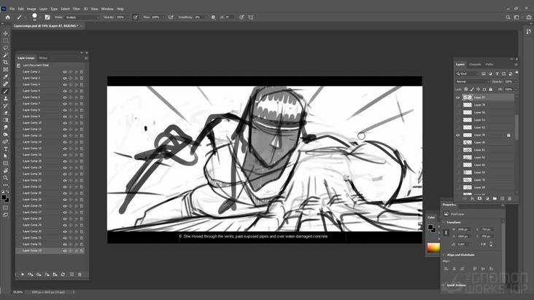
Task: Toggle visibility eye for Layer Comp 2
Action: pyautogui.click(x=65, y=71)
